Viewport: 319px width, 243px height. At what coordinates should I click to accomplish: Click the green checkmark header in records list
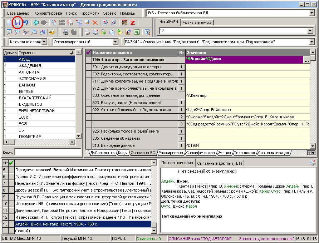(x=11, y=163)
